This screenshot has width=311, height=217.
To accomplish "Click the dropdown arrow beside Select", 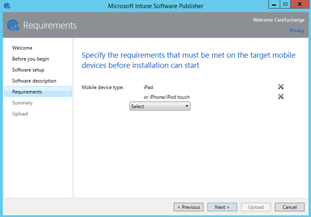I will [187, 106].
